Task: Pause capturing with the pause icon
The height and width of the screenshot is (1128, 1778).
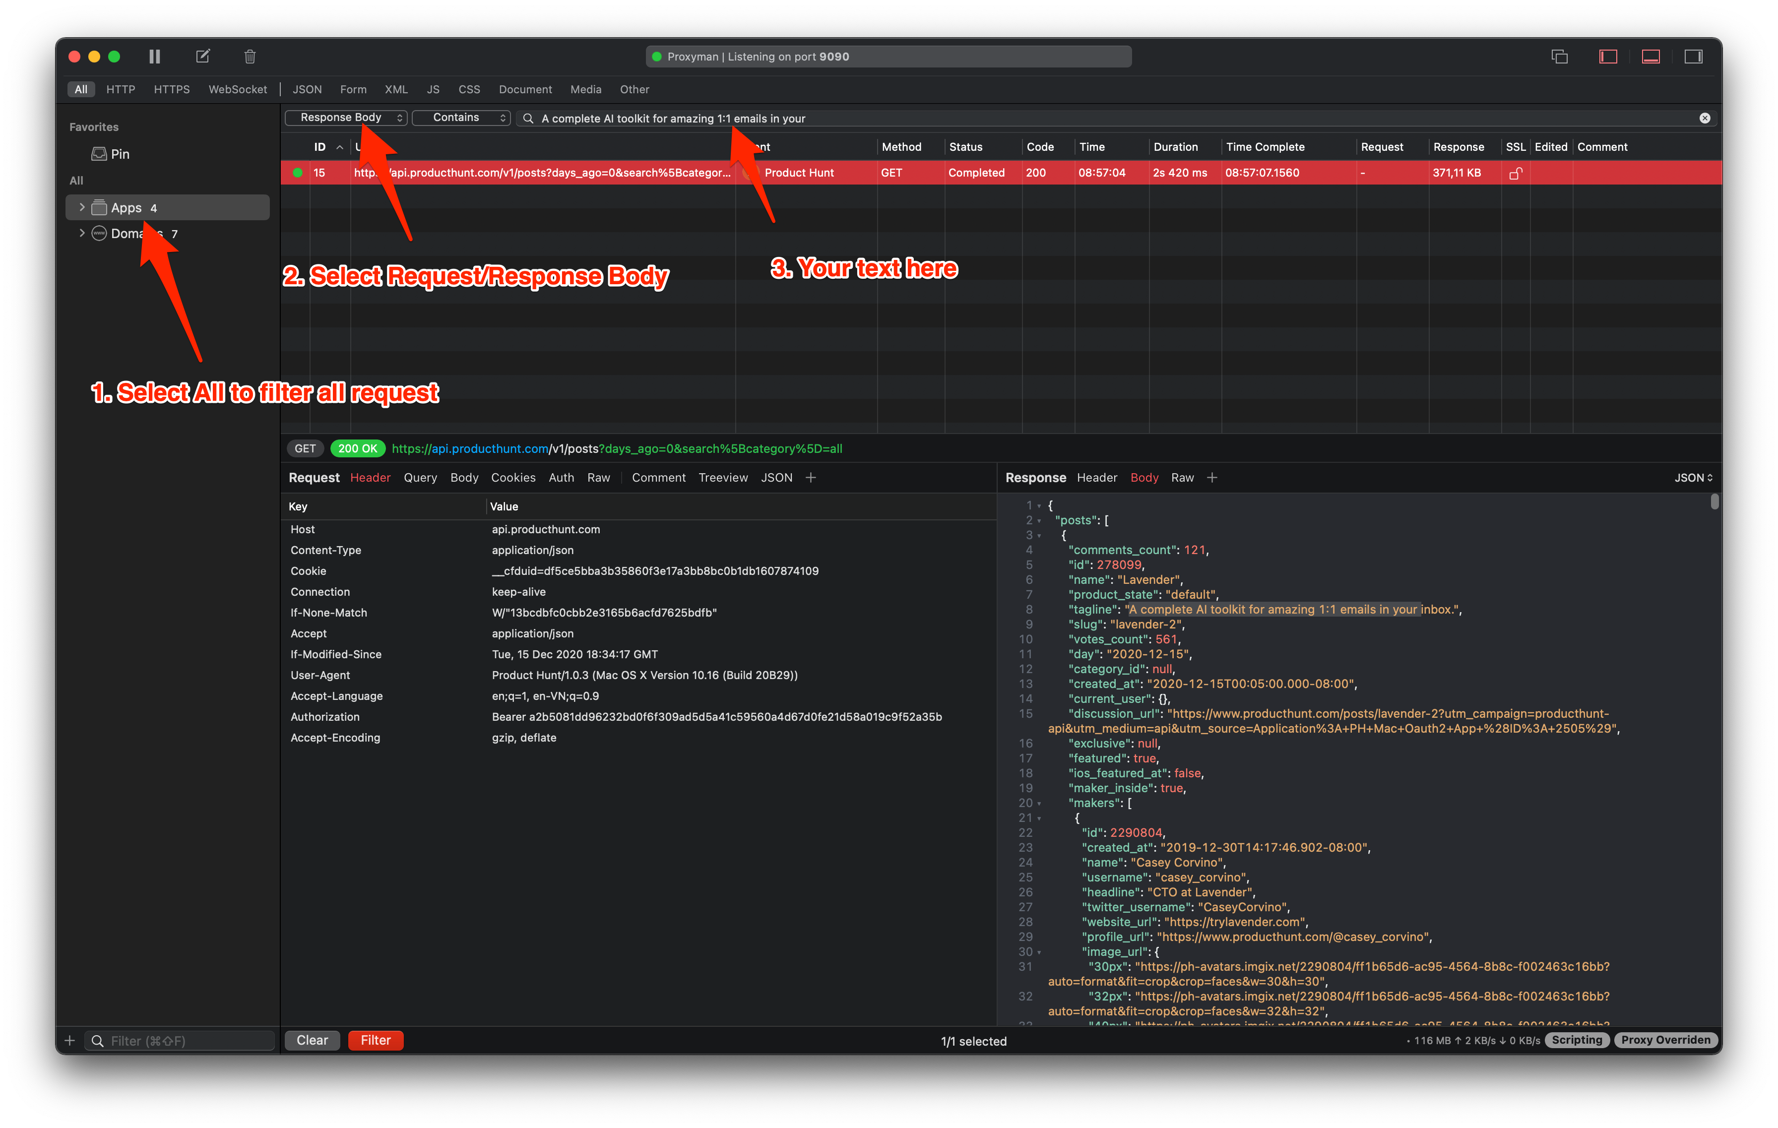Action: (x=154, y=56)
